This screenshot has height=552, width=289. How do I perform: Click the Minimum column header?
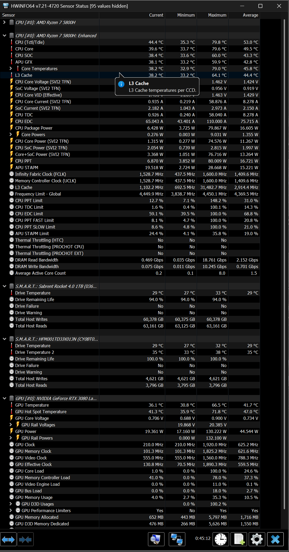pyautogui.click(x=181, y=15)
